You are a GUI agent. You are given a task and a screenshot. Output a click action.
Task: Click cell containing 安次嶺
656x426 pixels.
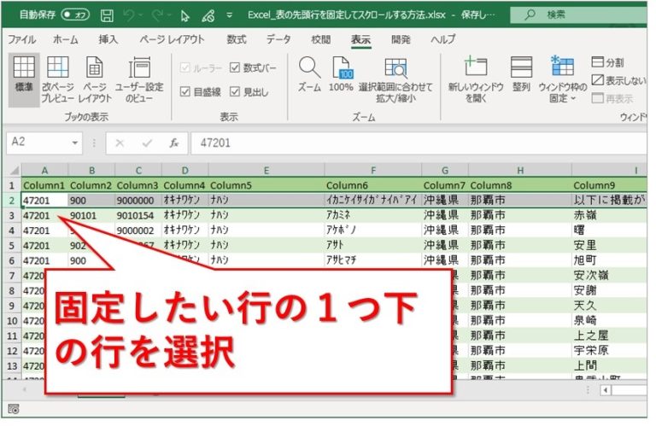pyautogui.click(x=610, y=276)
